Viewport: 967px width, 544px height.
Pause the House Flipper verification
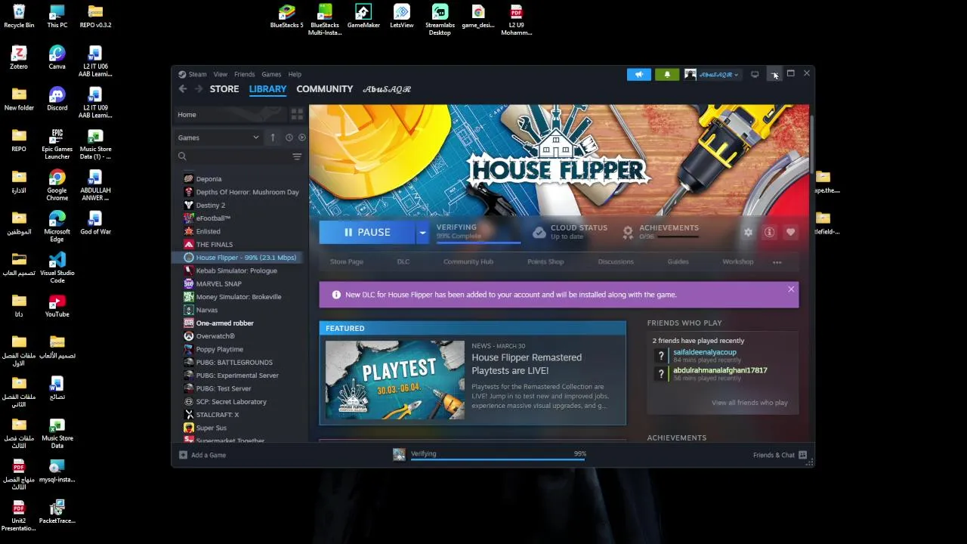pyautogui.click(x=366, y=232)
